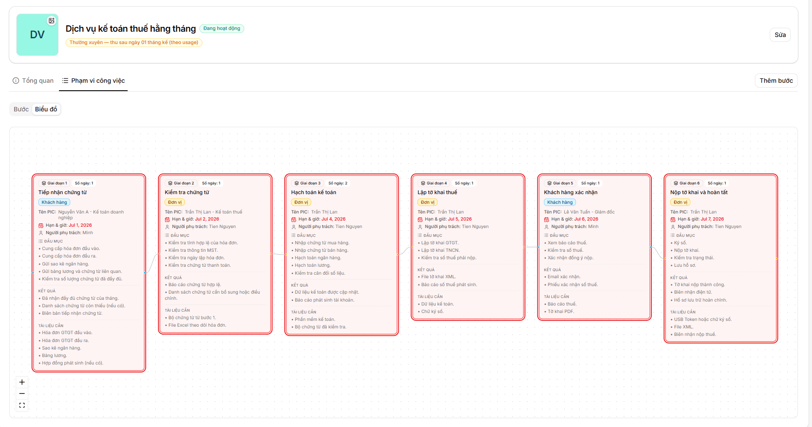Click the Giai đoạn 6 layers icon

click(x=676, y=183)
